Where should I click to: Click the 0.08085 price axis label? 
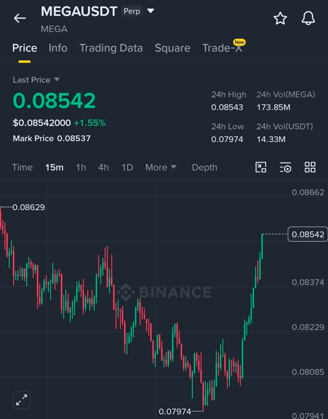308,372
